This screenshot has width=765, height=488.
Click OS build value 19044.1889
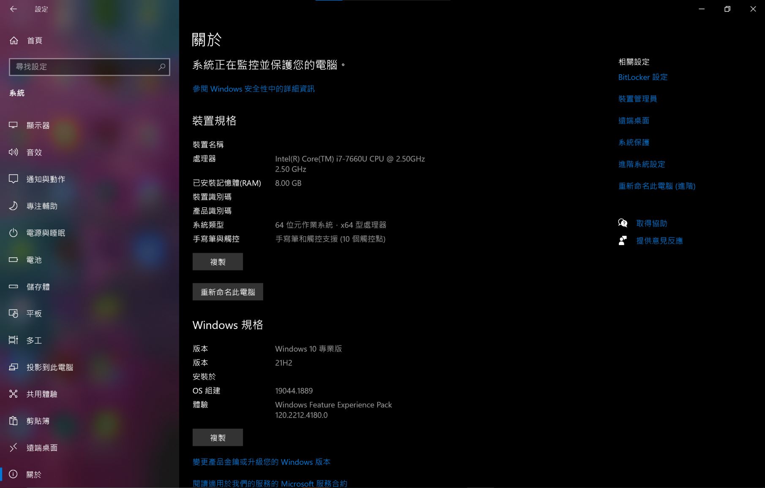point(294,391)
